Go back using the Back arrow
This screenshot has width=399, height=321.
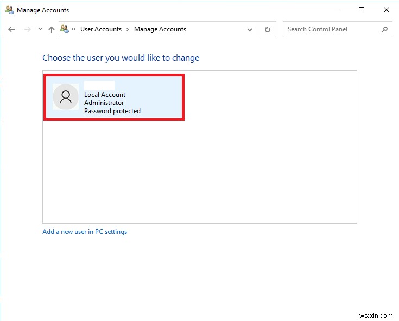(11, 29)
